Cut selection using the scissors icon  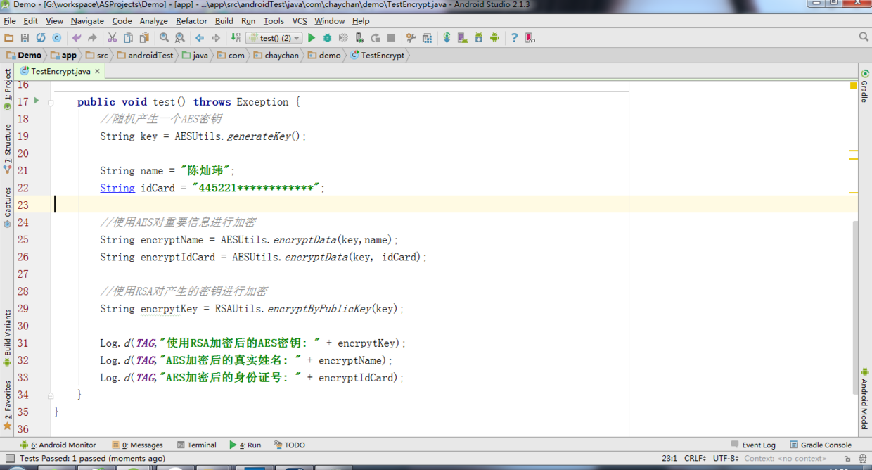(112, 38)
